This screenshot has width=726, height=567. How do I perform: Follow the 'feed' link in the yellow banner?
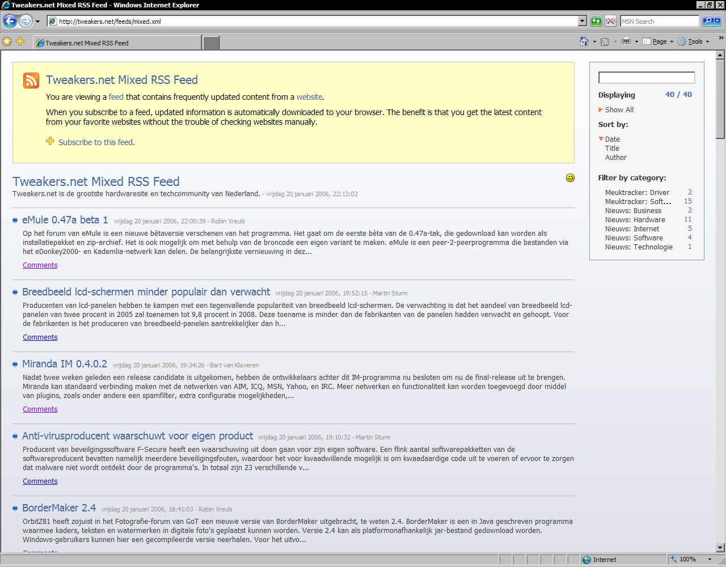[x=116, y=97]
